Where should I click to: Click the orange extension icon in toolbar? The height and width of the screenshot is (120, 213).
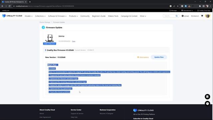(x=189, y=6)
